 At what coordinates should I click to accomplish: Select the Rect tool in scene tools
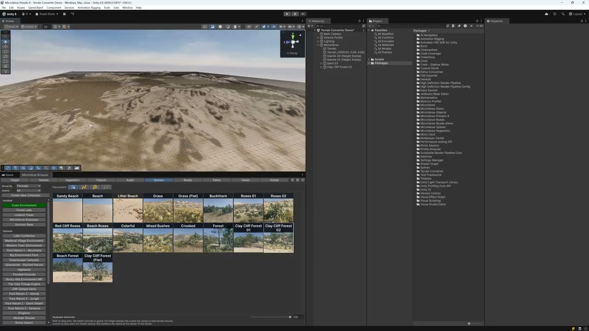tap(6, 61)
